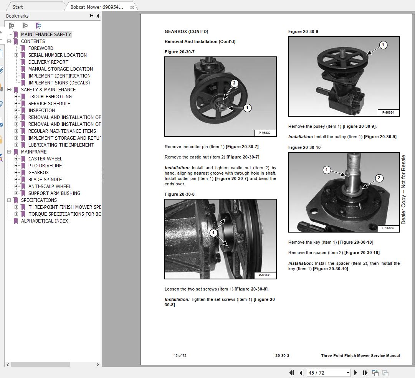This screenshot has width=415, height=378.
Task: Expand the LUBRICATING THE IMPLEMENT node
Action: [x=17, y=145]
